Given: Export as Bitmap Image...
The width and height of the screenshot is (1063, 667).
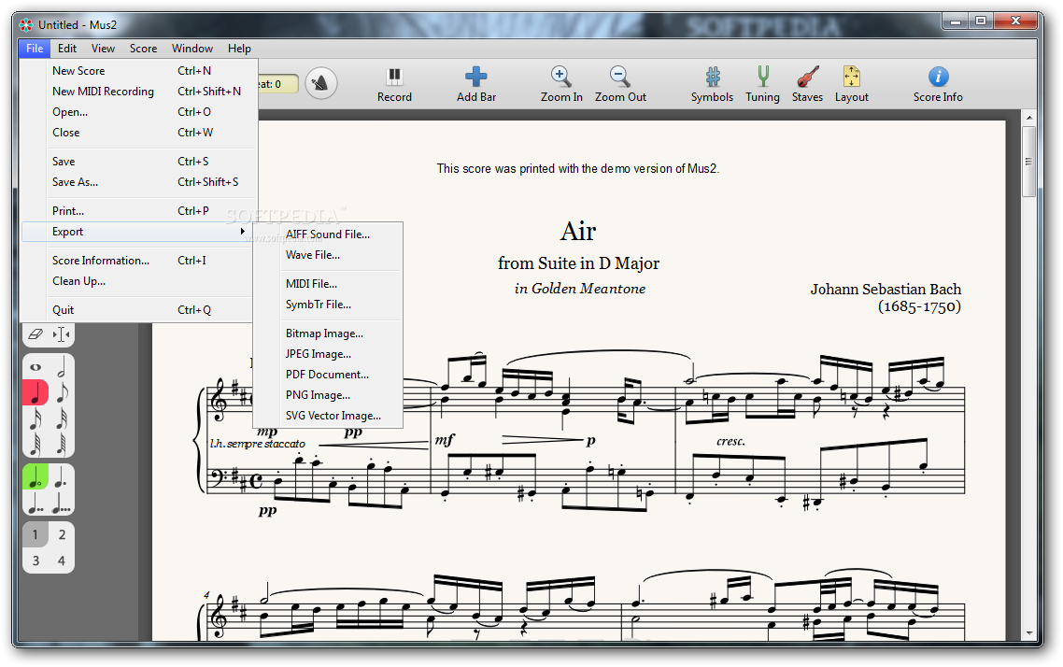Looking at the screenshot, I should (x=328, y=333).
